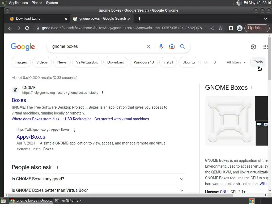Start voice search with microphone icon

coord(161,46)
